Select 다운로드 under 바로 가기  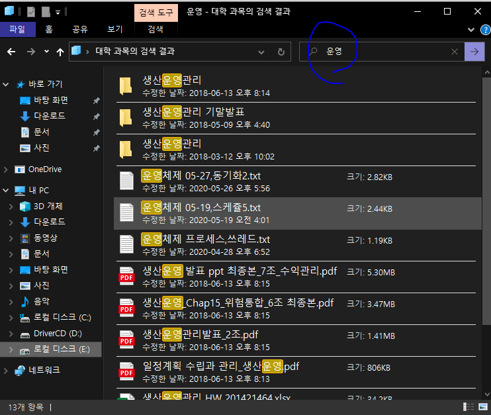[x=50, y=116]
